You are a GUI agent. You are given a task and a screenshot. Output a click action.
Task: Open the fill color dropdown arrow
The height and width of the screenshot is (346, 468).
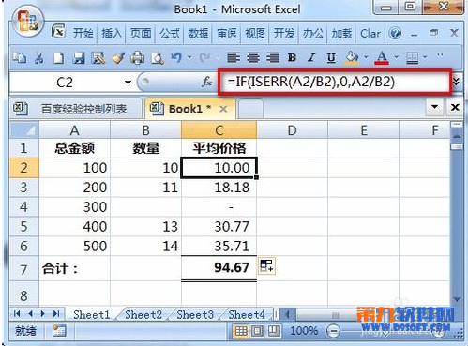(366, 57)
